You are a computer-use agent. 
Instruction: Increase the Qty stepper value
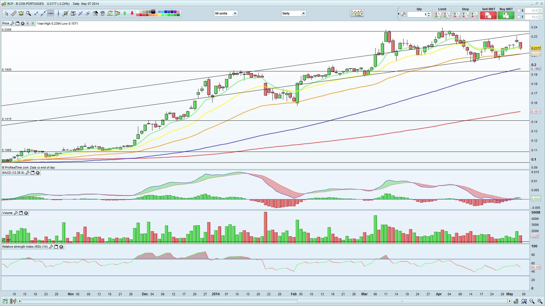point(429,12)
